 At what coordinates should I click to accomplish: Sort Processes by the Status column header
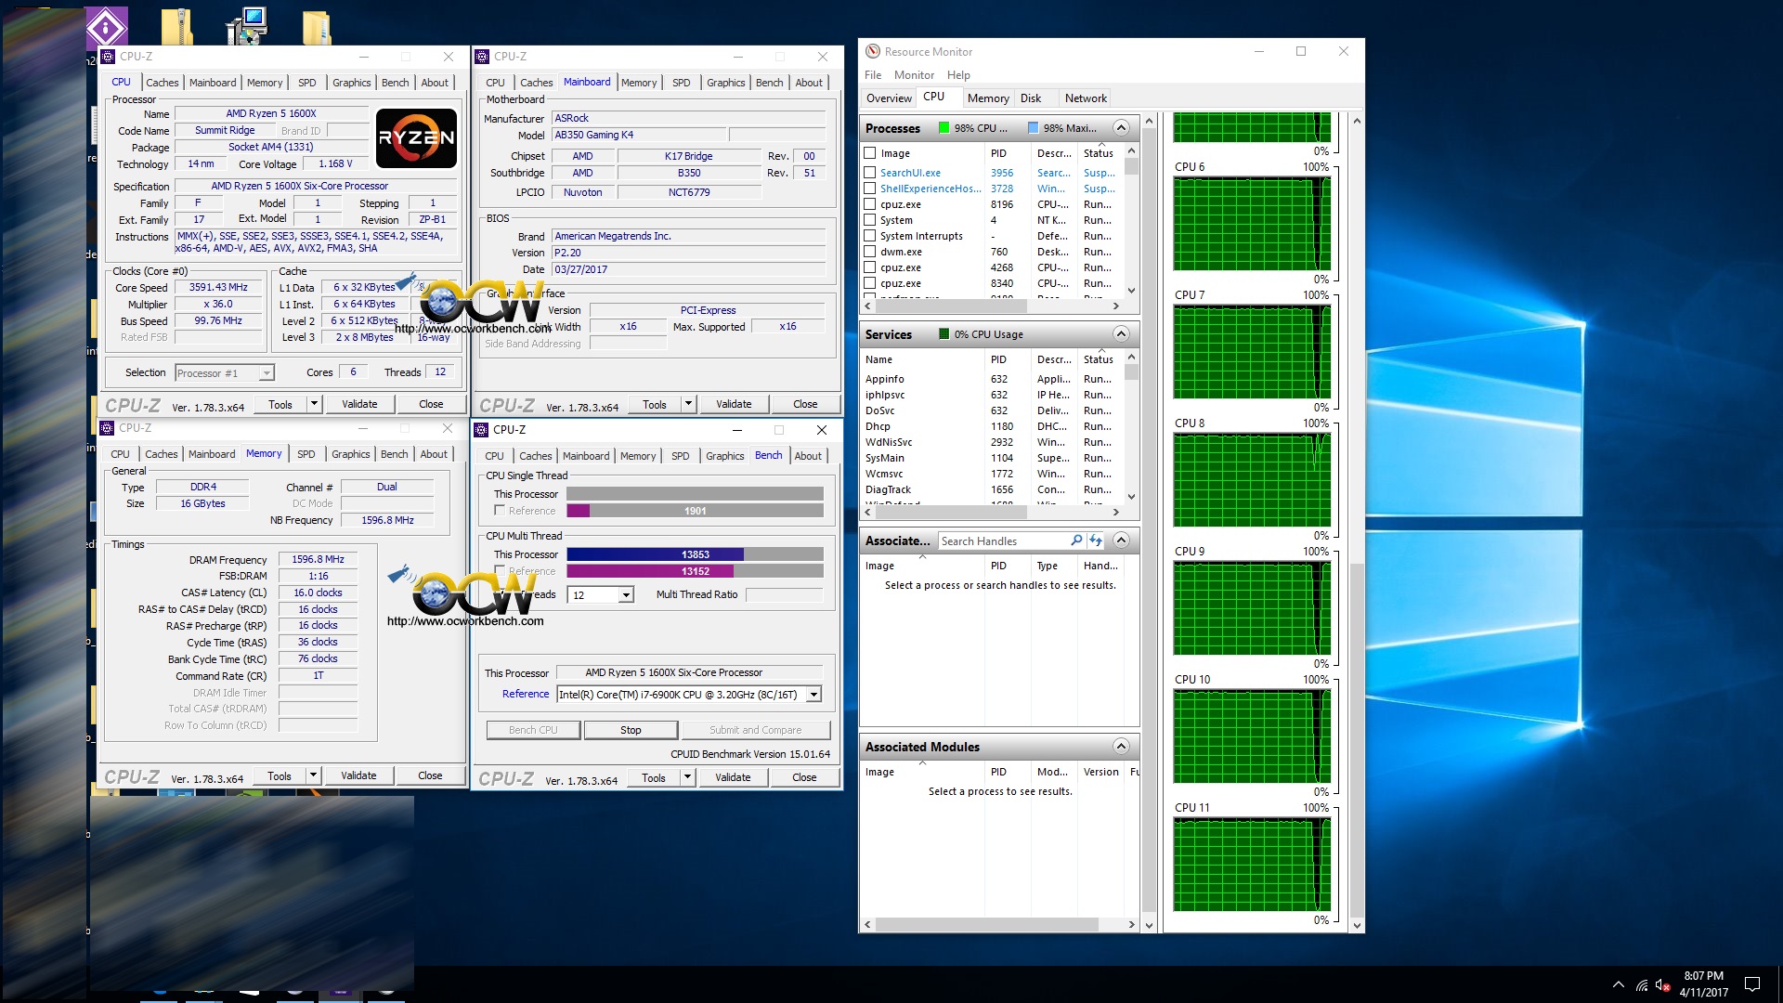tap(1099, 153)
